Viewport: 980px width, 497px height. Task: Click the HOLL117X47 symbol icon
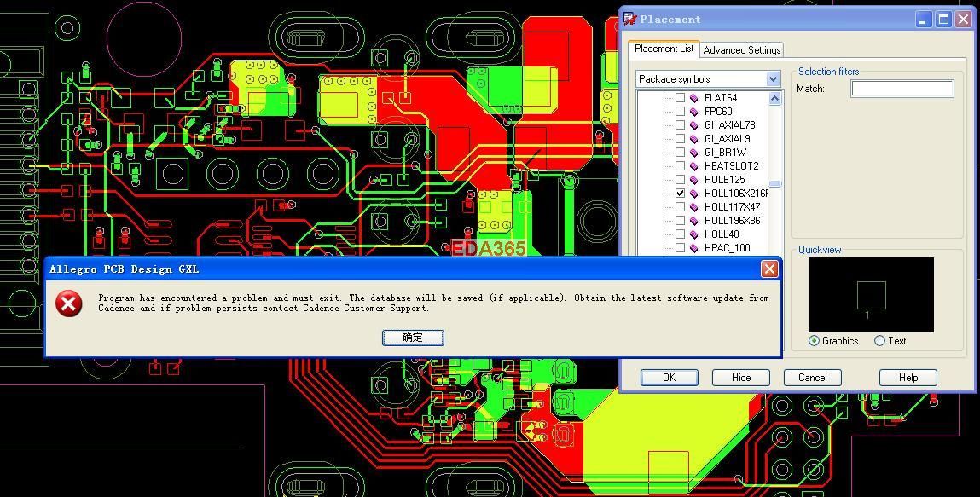[x=693, y=207]
